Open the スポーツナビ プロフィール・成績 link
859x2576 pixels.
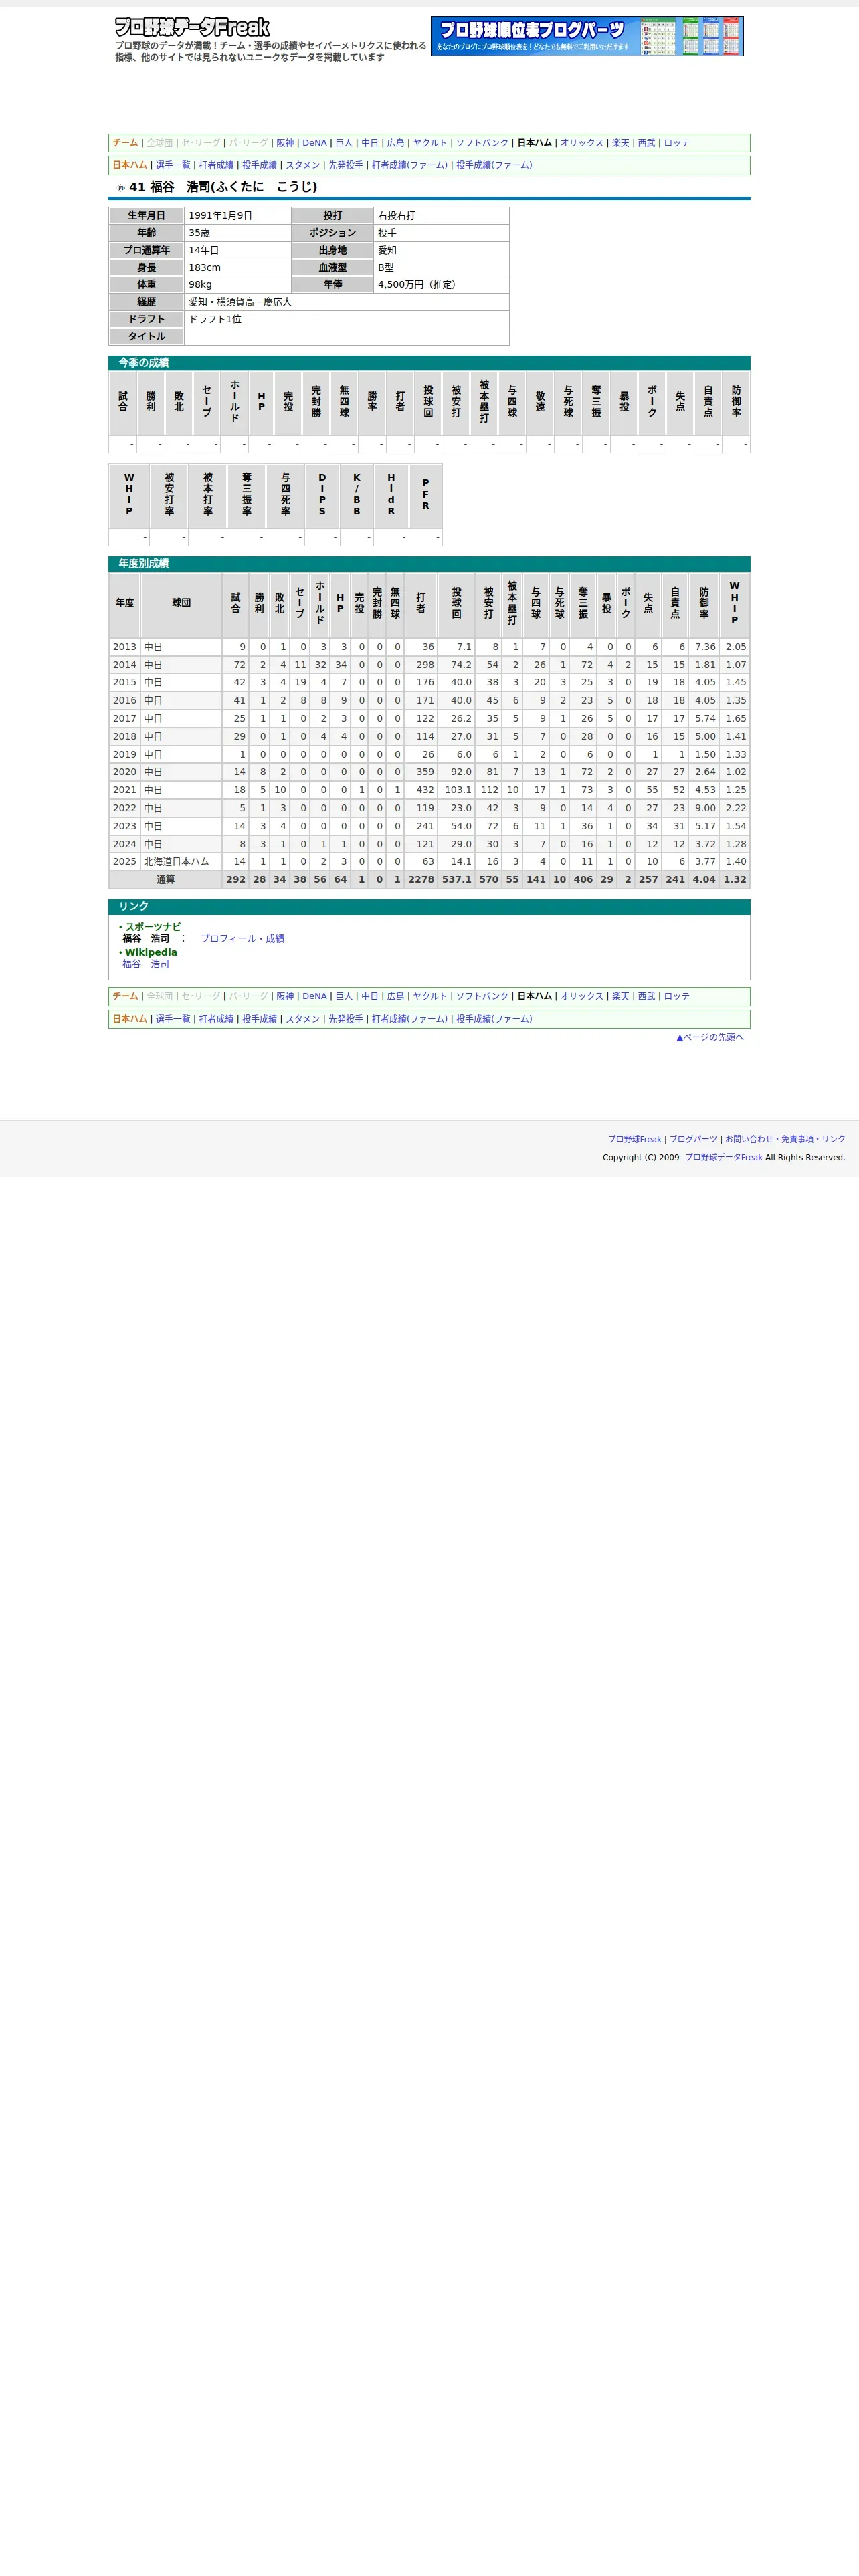pyautogui.click(x=242, y=938)
